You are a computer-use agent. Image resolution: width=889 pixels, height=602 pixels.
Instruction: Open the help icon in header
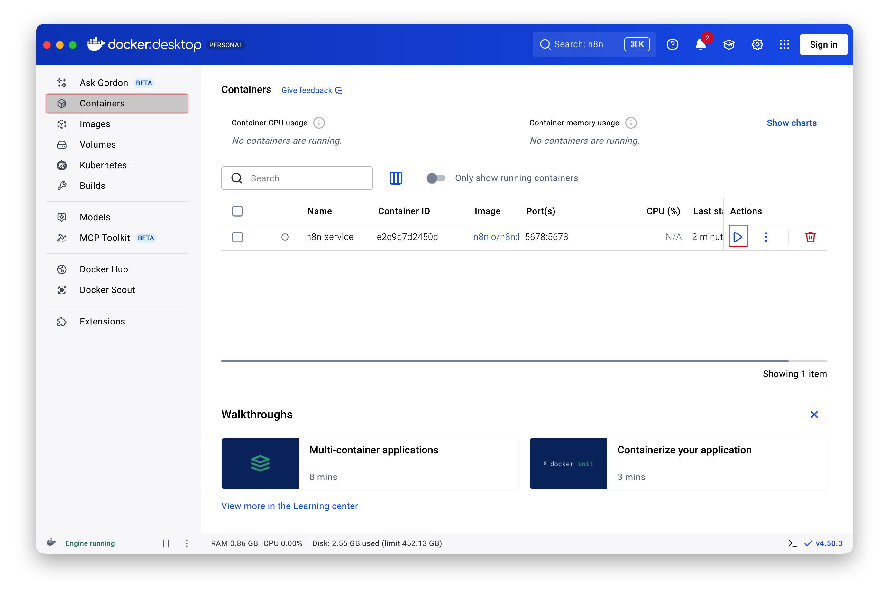click(x=672, y=45)
